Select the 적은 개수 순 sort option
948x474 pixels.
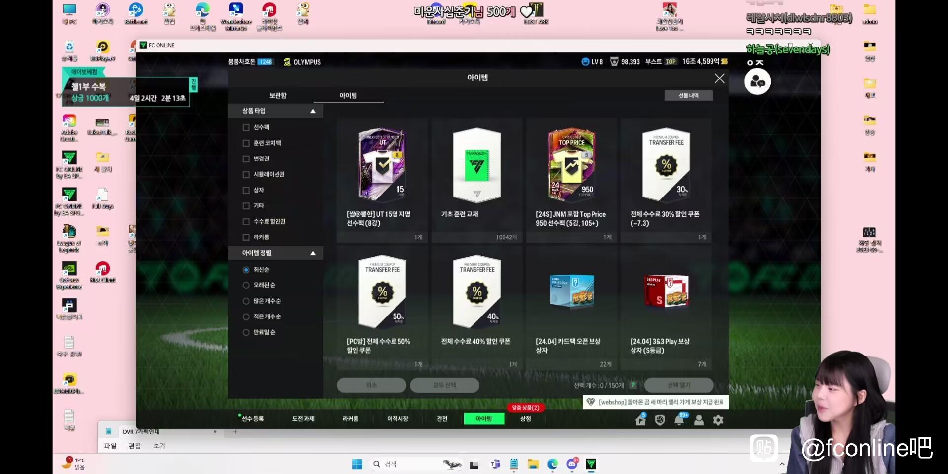coord(246,317)
